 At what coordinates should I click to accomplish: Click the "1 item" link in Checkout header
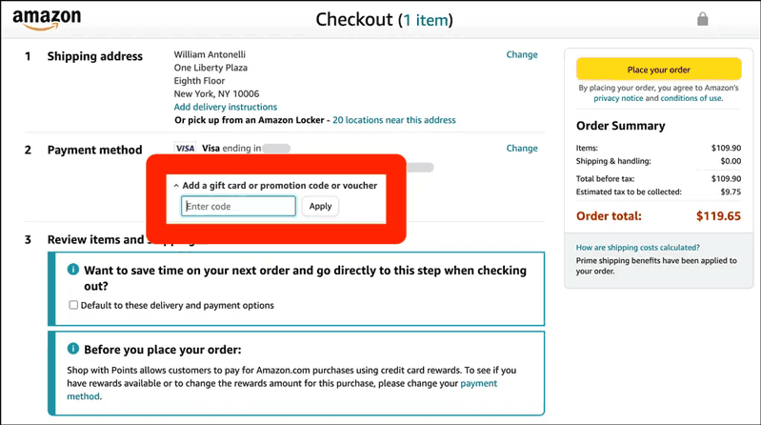tap(426, 20)
